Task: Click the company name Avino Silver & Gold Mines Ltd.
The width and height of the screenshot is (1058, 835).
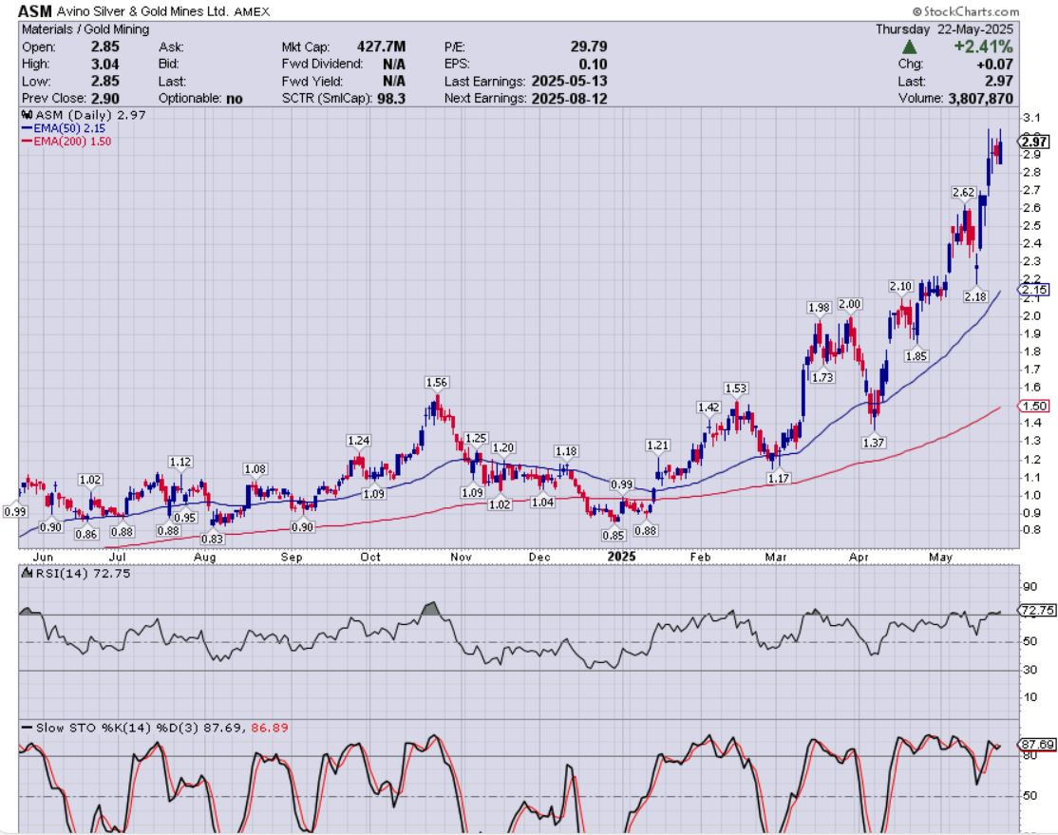Action: pyautogui.click(x=143, y=11)
